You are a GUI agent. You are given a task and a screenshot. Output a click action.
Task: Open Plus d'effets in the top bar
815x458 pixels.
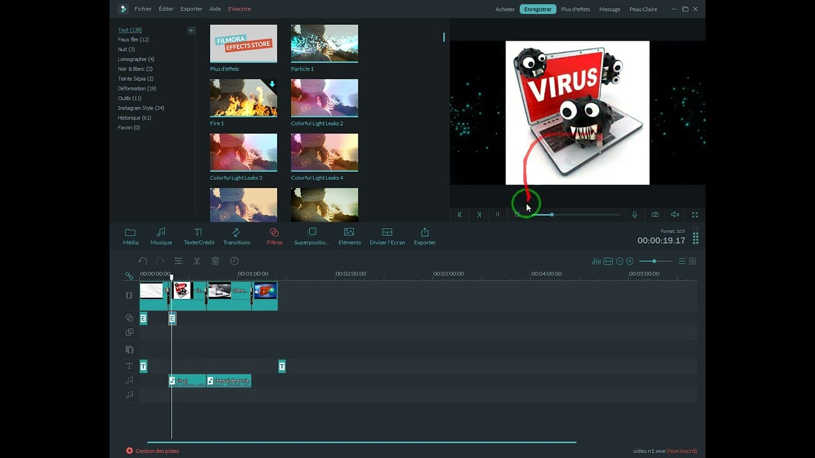(x=576, y=9)
